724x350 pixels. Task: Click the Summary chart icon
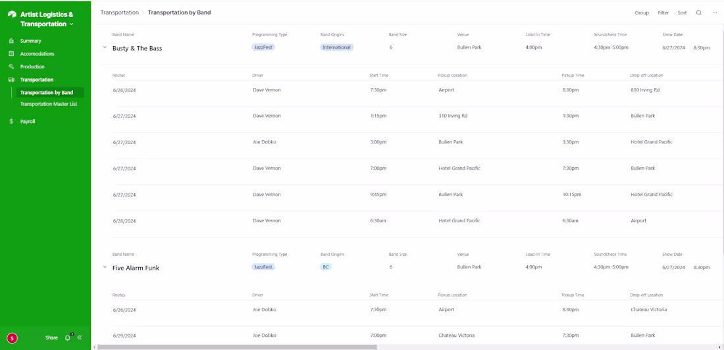(x=11, y=41)
